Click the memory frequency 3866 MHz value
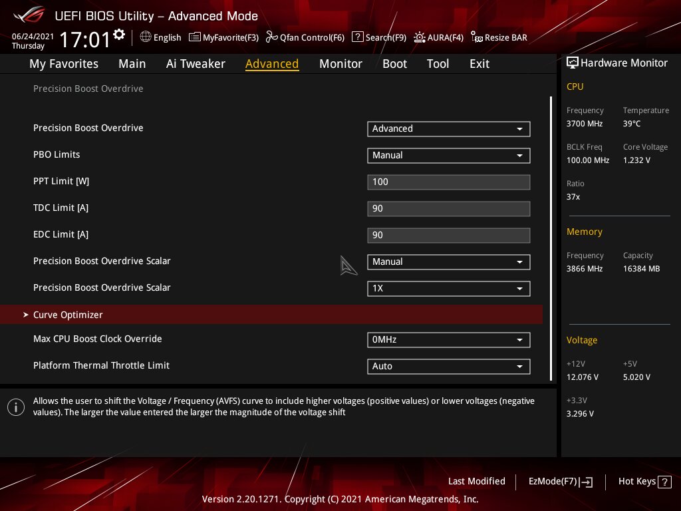This screenshot has width=681, height=511. click(x=584, y=269)
